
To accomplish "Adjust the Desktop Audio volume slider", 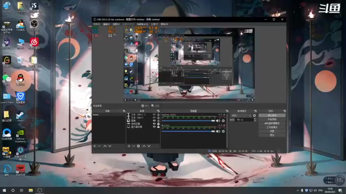I will coord(188,121).
